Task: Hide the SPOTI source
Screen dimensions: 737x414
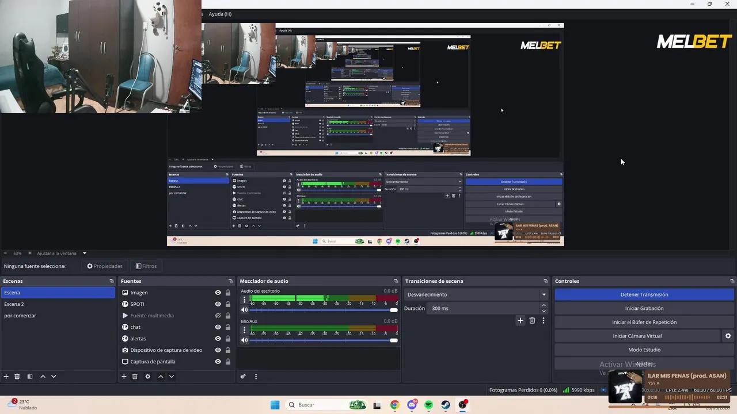Action: (218, 304)
